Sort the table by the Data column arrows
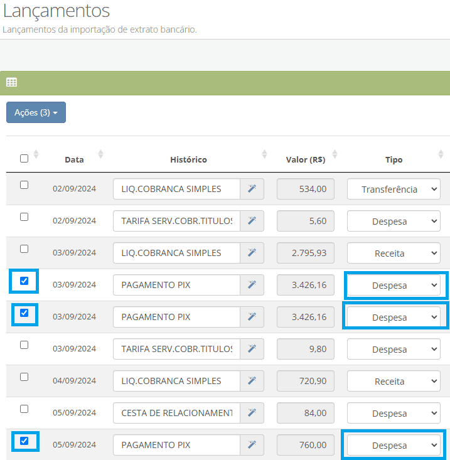 pyautogui.click(x=100, y=154)
